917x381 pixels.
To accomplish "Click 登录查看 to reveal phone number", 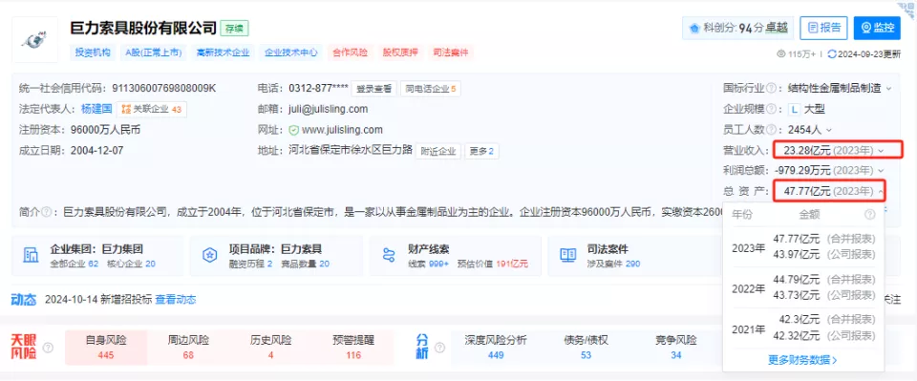I will [373, 89].
